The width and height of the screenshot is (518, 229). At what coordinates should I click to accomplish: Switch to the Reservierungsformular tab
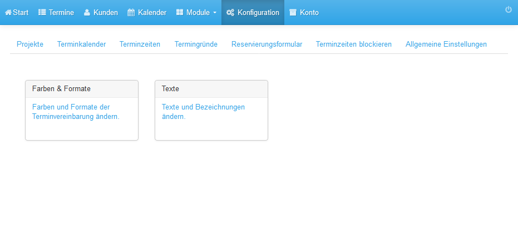point(267,44)
